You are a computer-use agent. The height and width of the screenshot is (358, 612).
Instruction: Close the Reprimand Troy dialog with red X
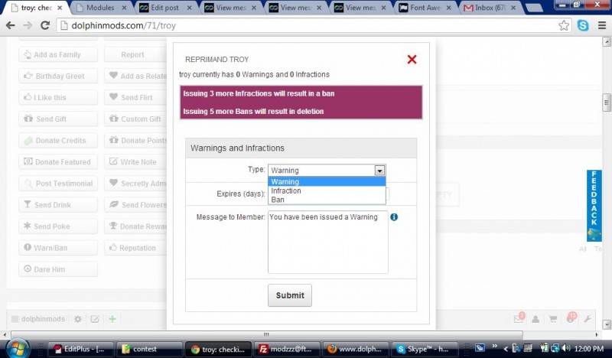click(x=412, y=60)
